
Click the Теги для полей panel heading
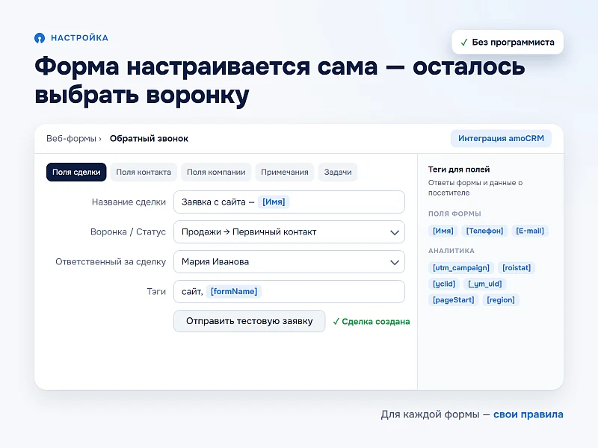click(x=459, y=169)
